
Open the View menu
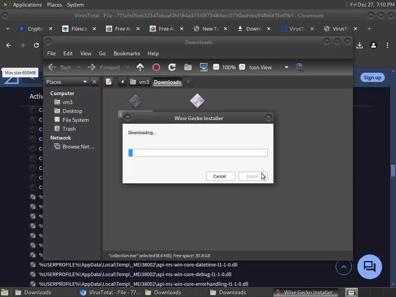85,53
